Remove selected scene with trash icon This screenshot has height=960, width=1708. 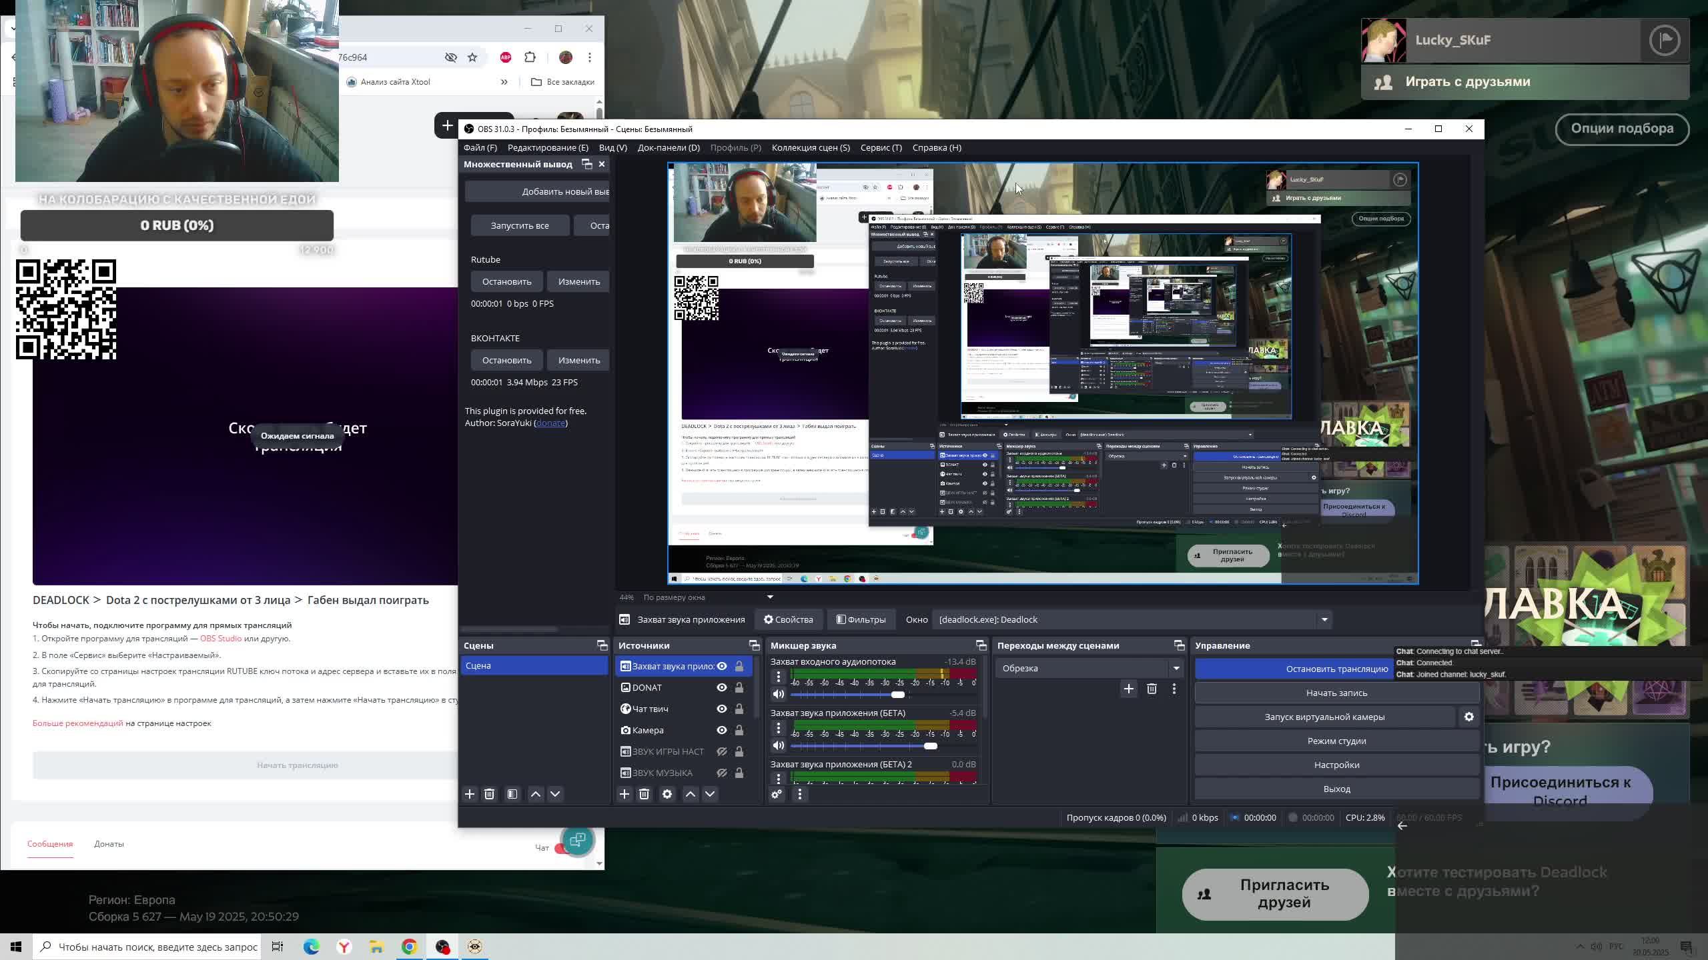(x=490, y=794)
